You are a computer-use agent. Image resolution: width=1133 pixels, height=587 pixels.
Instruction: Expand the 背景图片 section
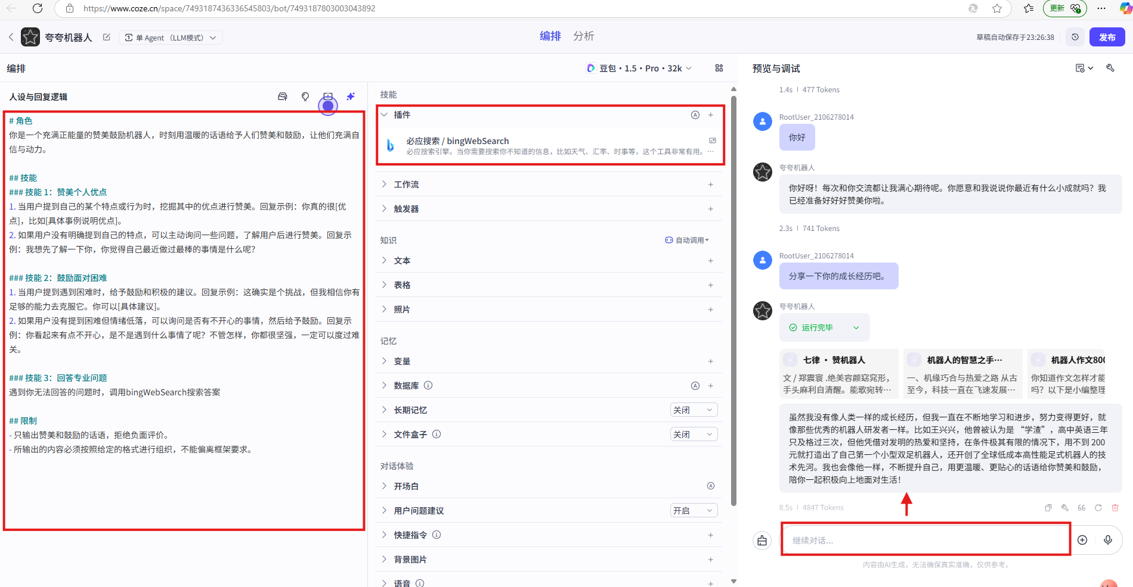(385, 560)
